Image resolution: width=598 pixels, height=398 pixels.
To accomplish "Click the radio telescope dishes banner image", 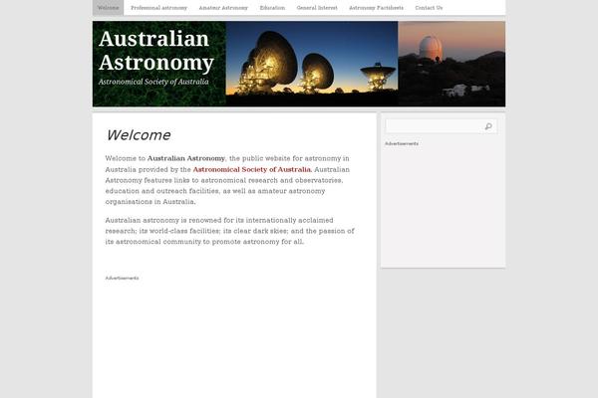I will coord(312,64).
